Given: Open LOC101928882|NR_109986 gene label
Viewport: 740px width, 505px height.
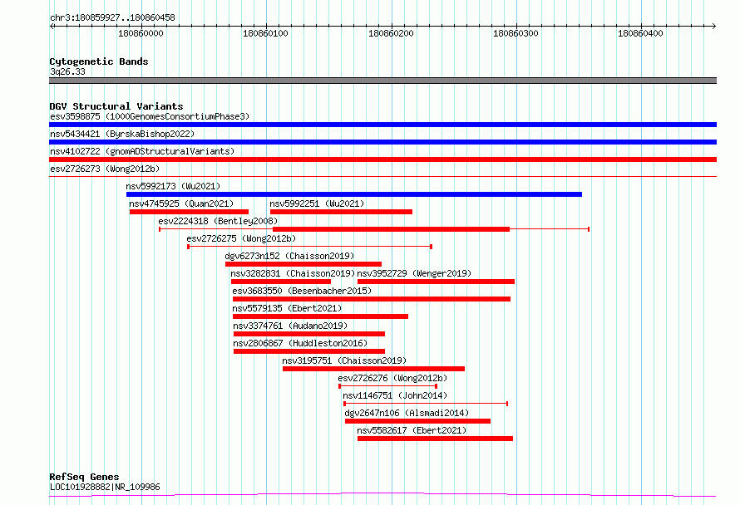Looking at the screenshot, I should [105, 487].
